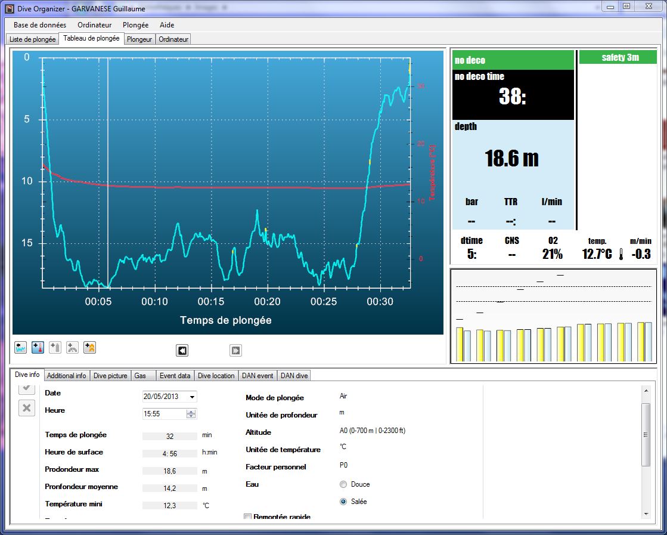Image resolution: width=667 pixels, height=535 pixels.
Task: Click the safety 3m green banner
Action: (x=618, y=57)
